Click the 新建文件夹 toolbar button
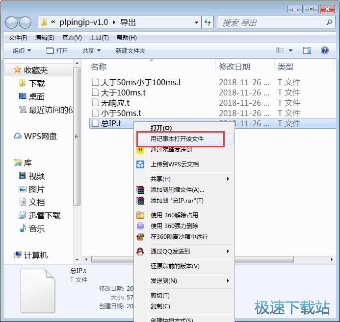 (131, 50)
